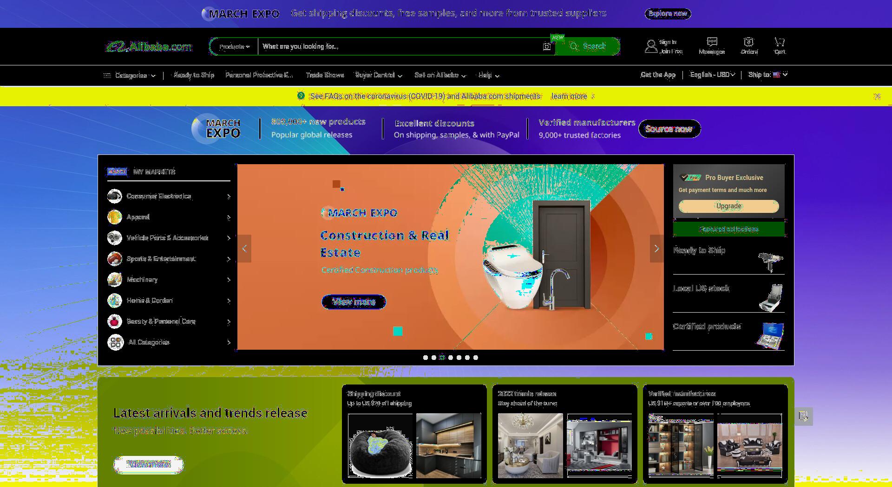Select MY MARKETS tab heading
Screen dimensions: 892x487
tap(154, 172)
